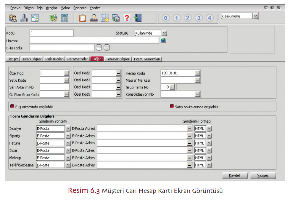
Task: Click the globe icon beside Ünvanı field
Action: point(164,40)
